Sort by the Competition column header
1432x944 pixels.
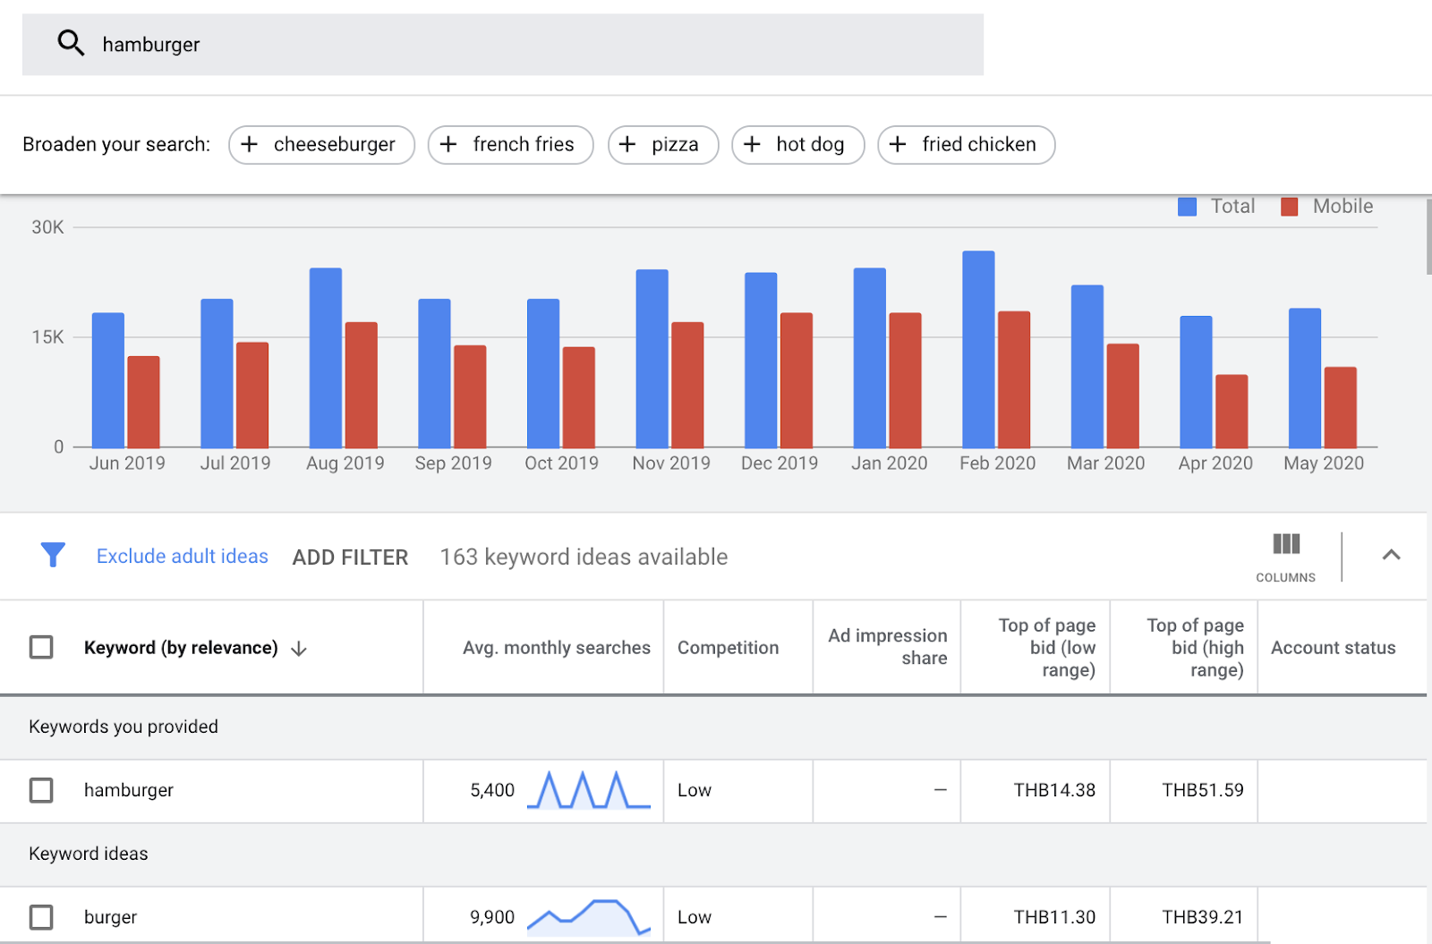(729, 648)
